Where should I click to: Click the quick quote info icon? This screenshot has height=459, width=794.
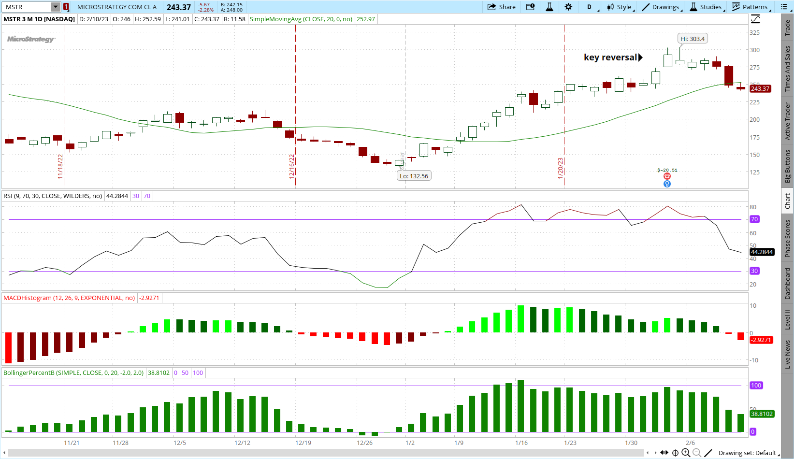click(x=530, y=7)
